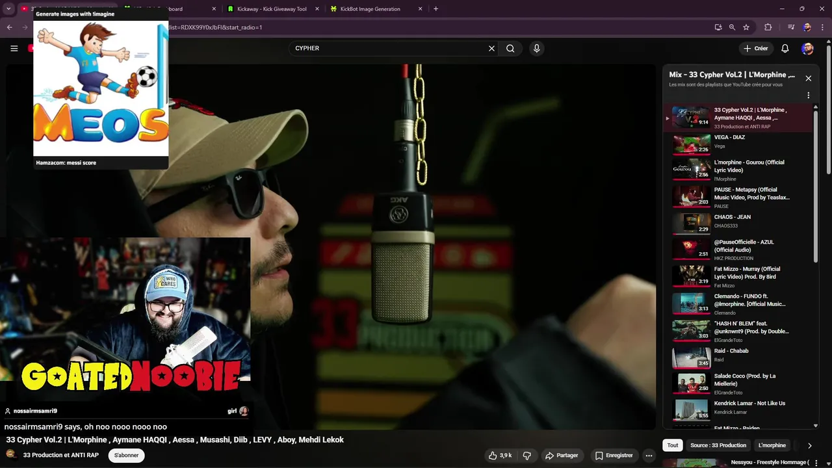Click the 'Hamzacom: messi score' overlay caption
The width and height of the screenshot is (832, 468).
(x=66, y=162)
